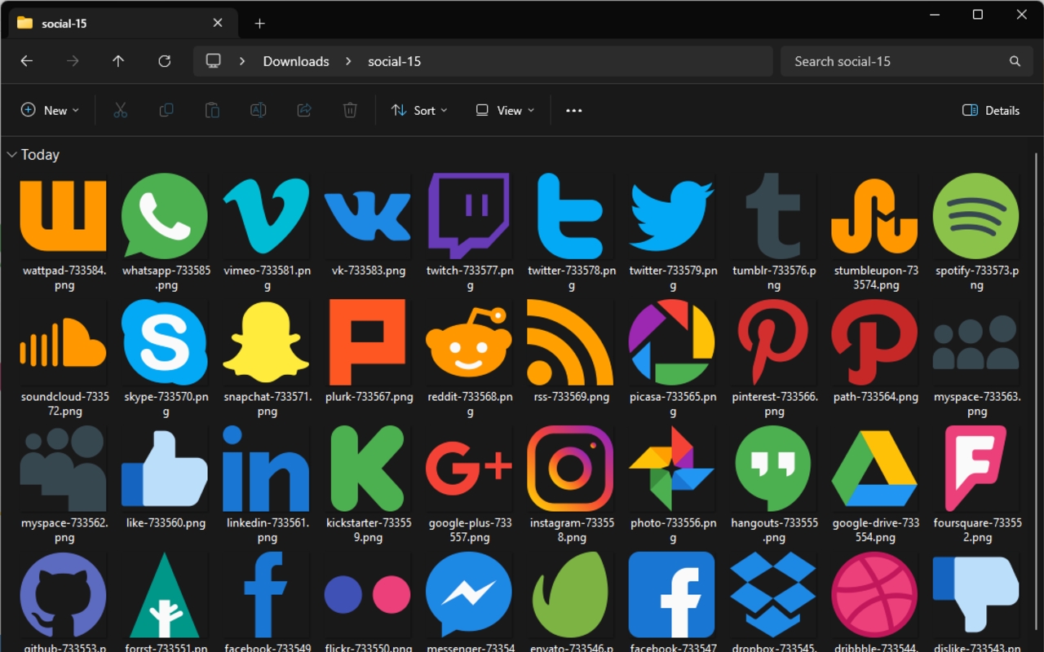Click the Paste icon in the toolbar
1044x652 pixels.
(211, 109)
